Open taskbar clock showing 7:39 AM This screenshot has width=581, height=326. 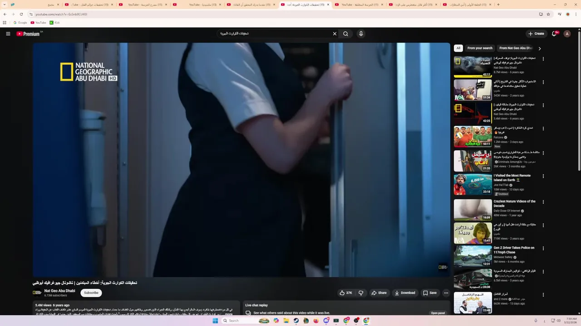[x=571, y=321]
